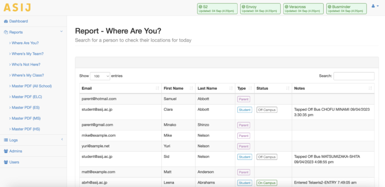The height and width of the screenshot is (187, 385).
Task: Click the Reports copy icon
Action: [x=6, y=32]
